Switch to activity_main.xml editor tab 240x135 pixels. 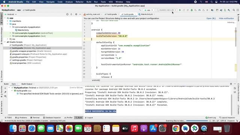93,14
